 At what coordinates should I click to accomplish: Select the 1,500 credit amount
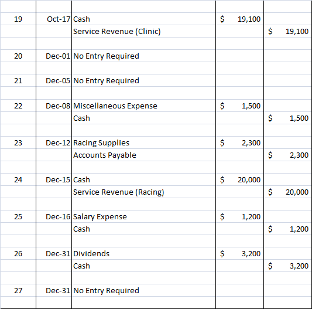(x=288, y=118)
